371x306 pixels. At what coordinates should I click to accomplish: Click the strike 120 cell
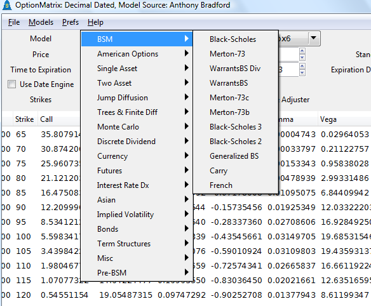(24, 295)
